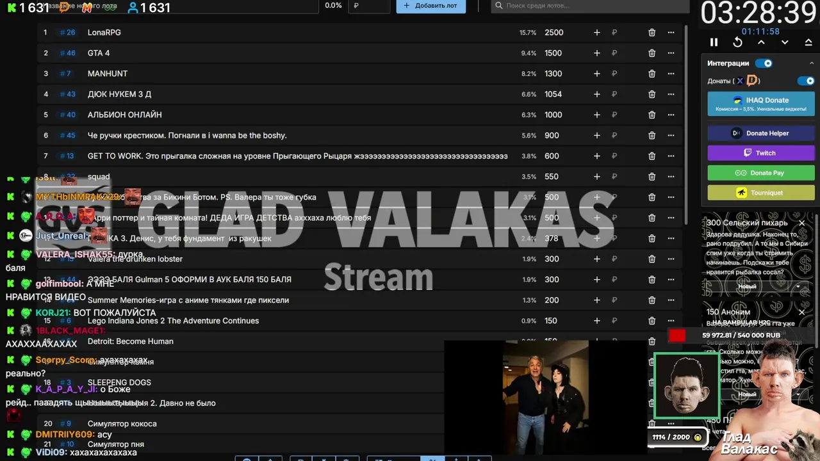820x461 pixels.
Task: Click the plus icon in Valera the drunken lobster row
Action: pos(596,259)
